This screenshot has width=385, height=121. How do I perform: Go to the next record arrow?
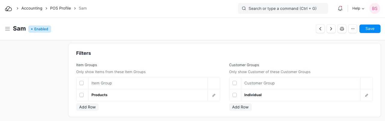(x=331, y=29)
